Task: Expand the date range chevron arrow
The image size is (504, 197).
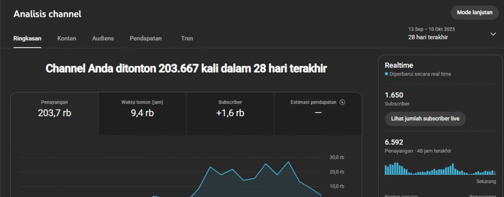Action: tap(493, 34)
